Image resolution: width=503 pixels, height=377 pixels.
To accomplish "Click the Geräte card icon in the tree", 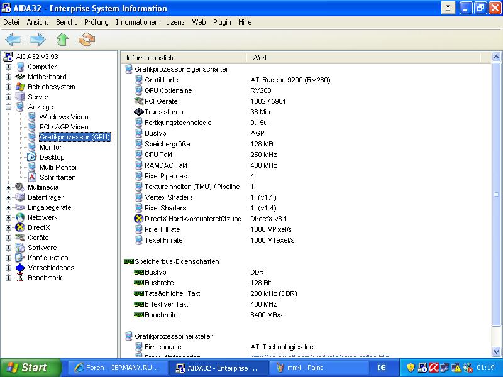I will [20, 238].
